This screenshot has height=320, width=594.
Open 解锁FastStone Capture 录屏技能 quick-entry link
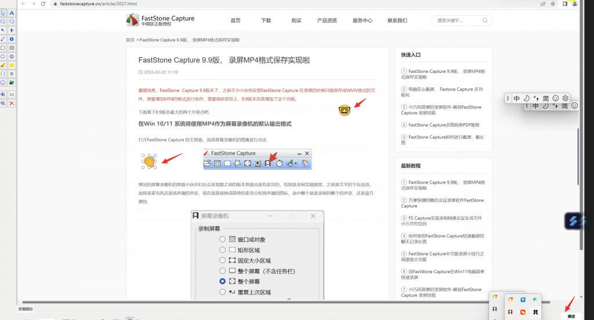(441, 110)
